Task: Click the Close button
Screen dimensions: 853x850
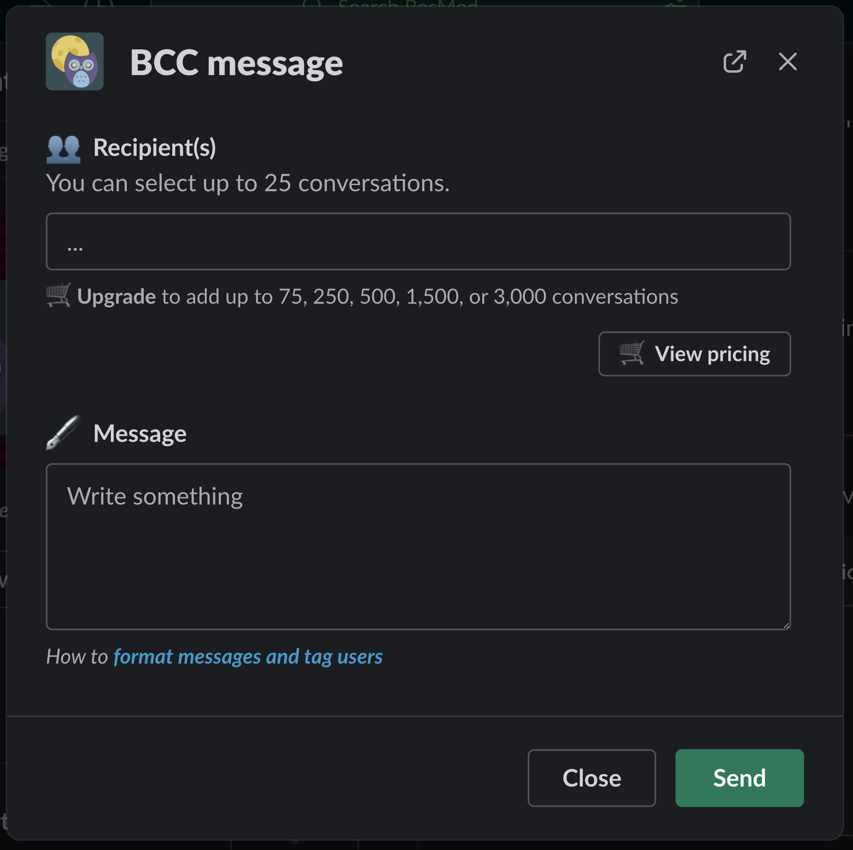Action: [592, 778]
